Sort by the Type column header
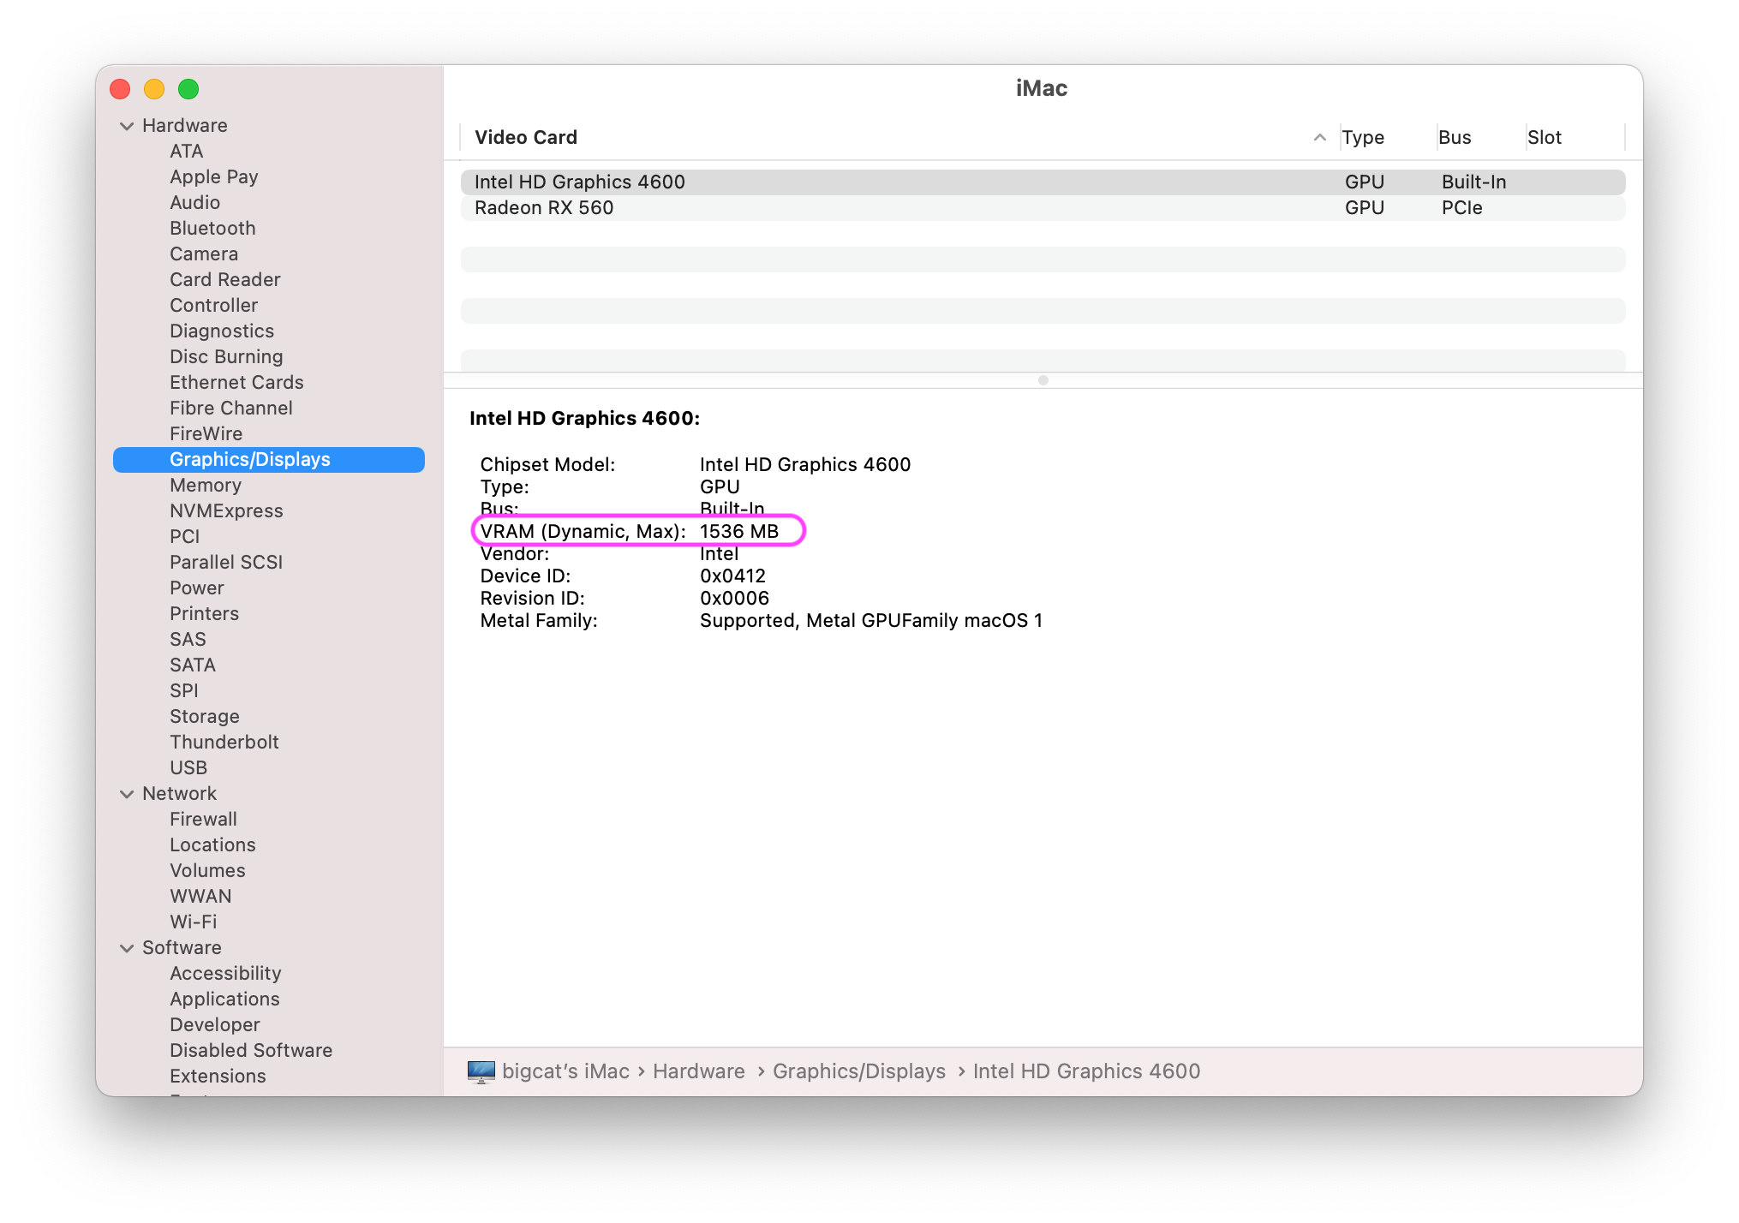Image resolution: width=1739 pixels, height=1223 pixels. coord(1363,137)
